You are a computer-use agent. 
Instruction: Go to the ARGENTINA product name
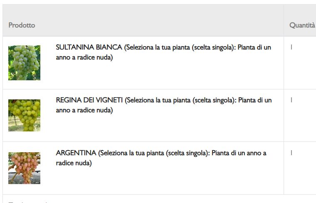[76, 153]
